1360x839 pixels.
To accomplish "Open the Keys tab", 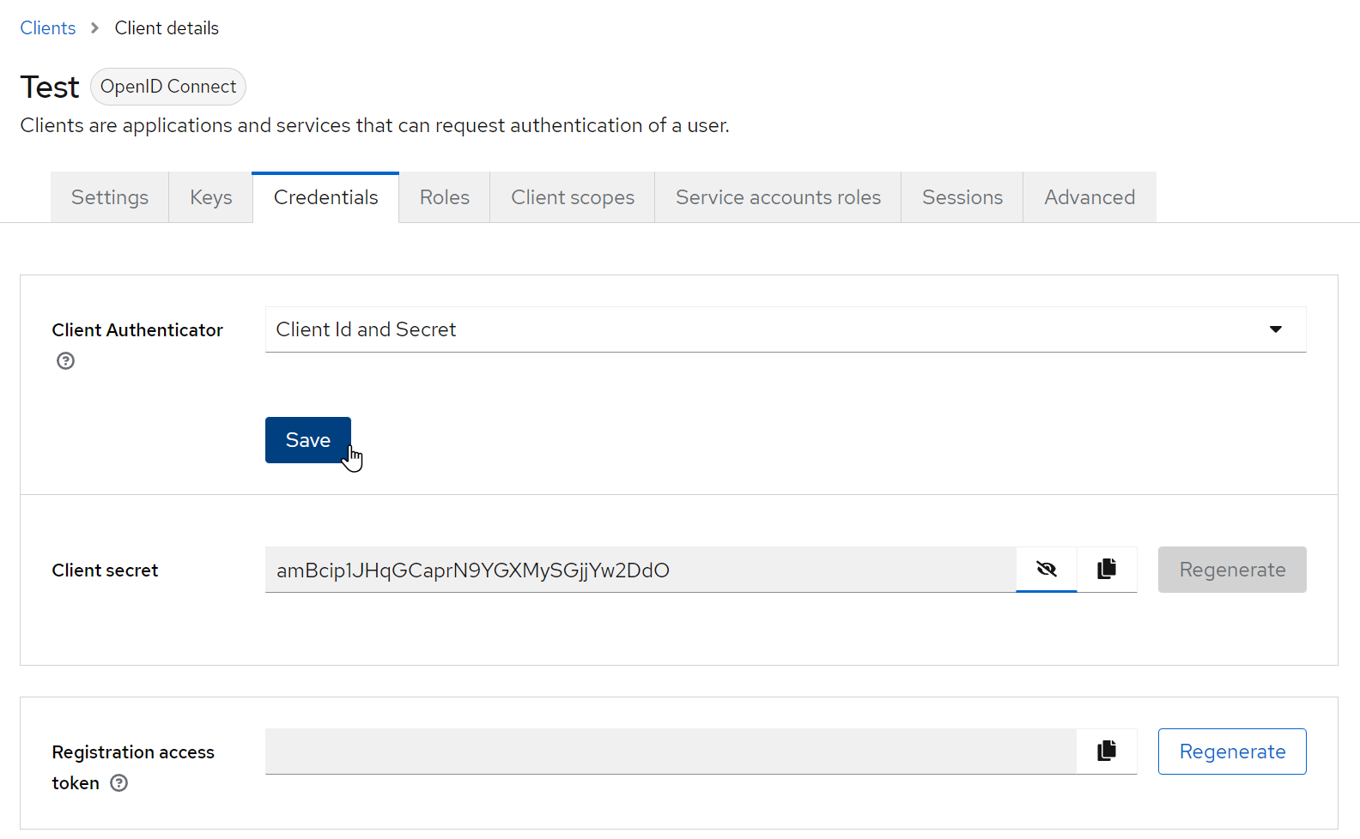I will 211,197.
